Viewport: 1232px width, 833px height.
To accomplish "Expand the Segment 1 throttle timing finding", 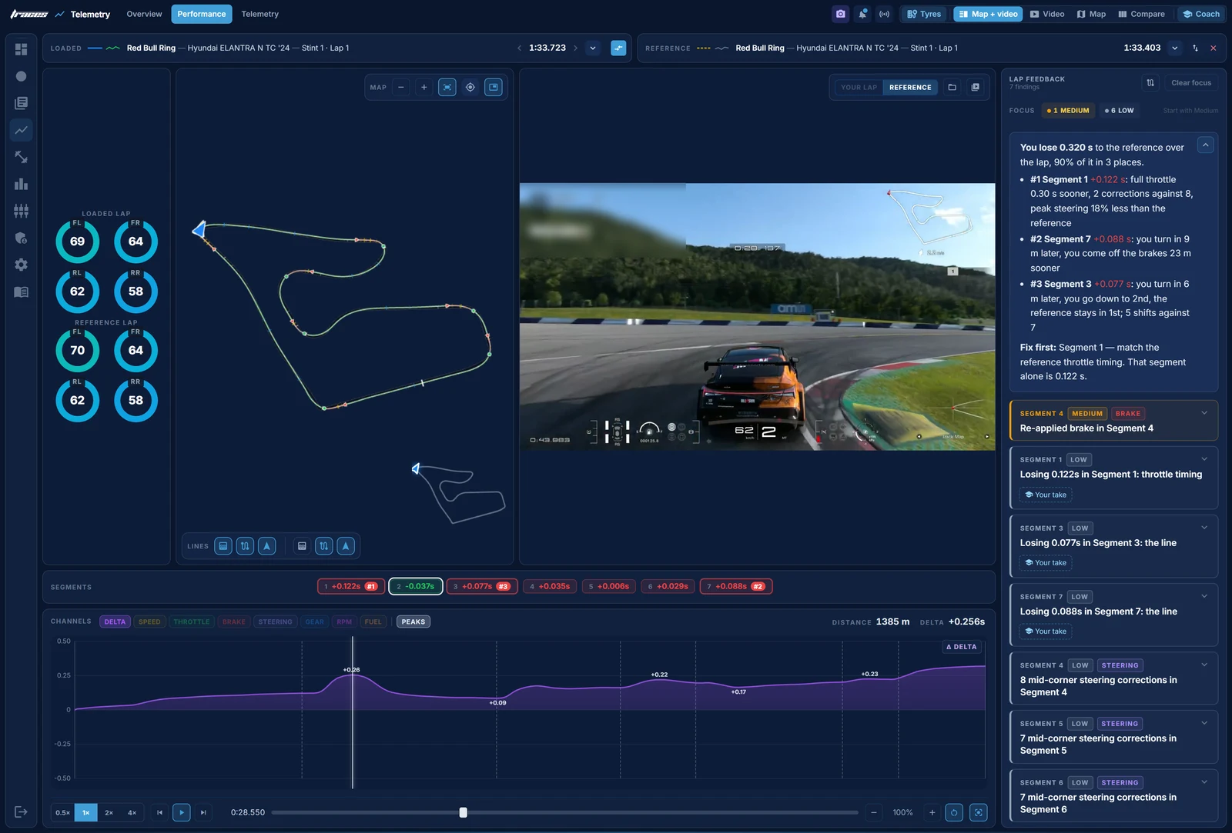I will (1113, 478).
